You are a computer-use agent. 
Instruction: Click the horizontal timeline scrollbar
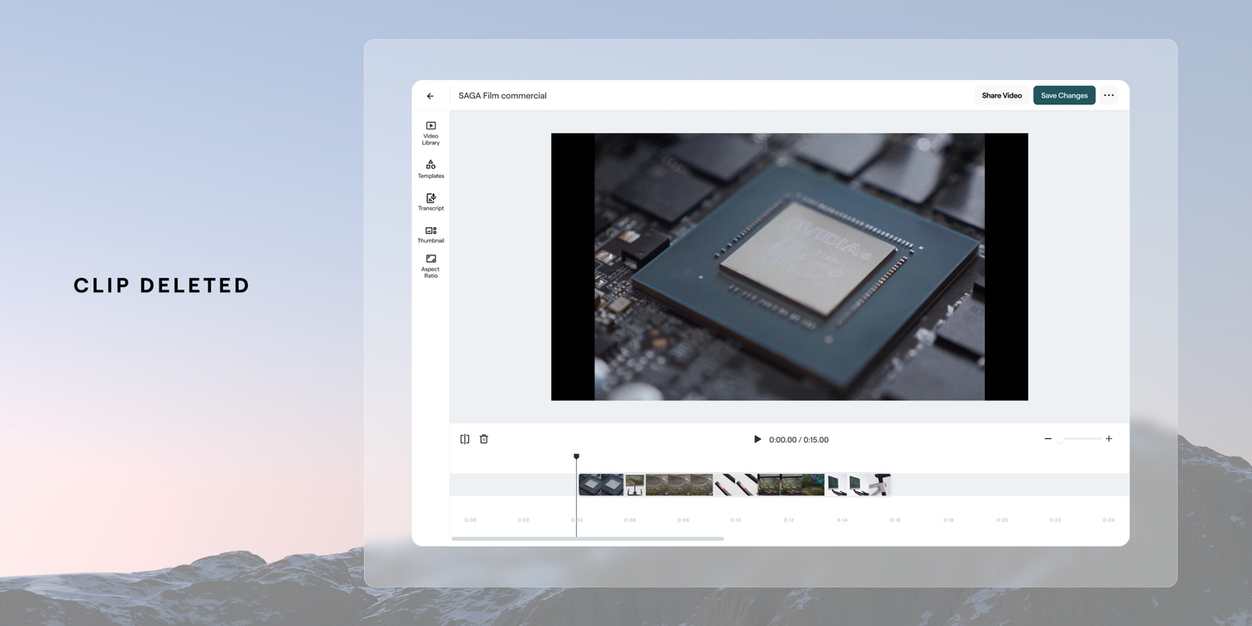pyautogui.click(x=588, y=539)
